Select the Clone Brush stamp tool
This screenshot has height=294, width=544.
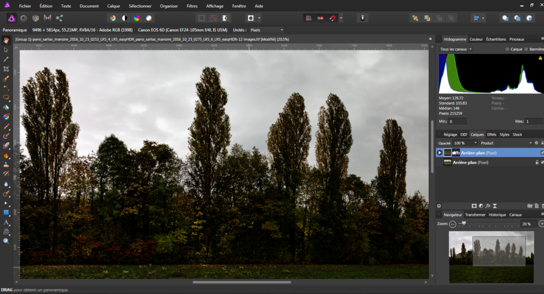click(x=6, y=165)
